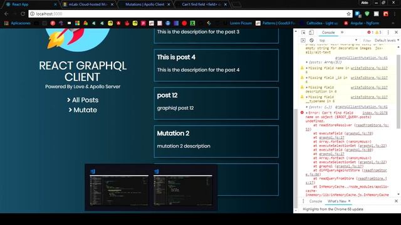This screenshot has width=401, height=225.
Task: Open index.js source link on error
Action: [375, 112]
